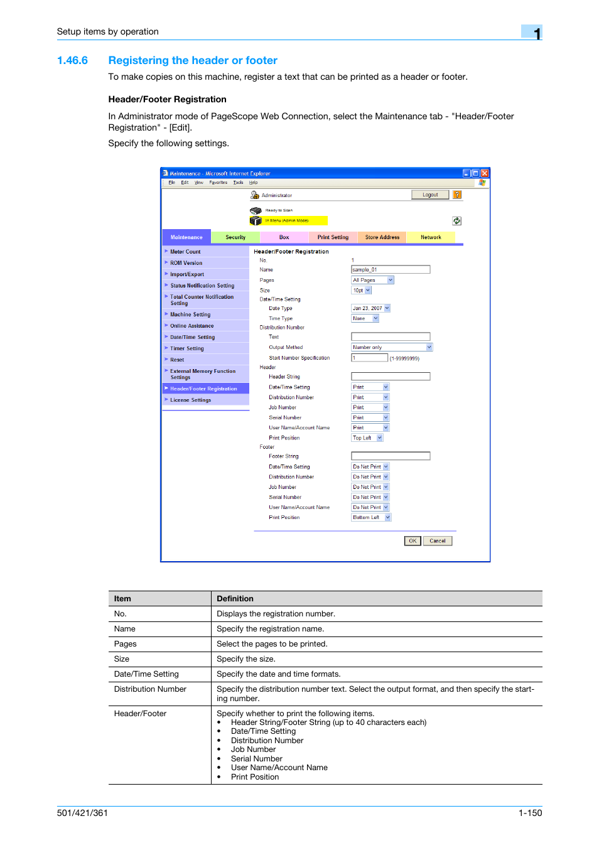Viewport: 599px width, 848px height.
Task: Open the Maintenance tab
Action: [186, 237]
